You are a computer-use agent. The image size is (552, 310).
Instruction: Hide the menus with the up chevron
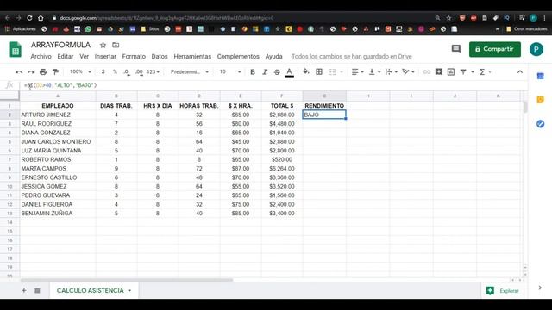coord(520,71)
